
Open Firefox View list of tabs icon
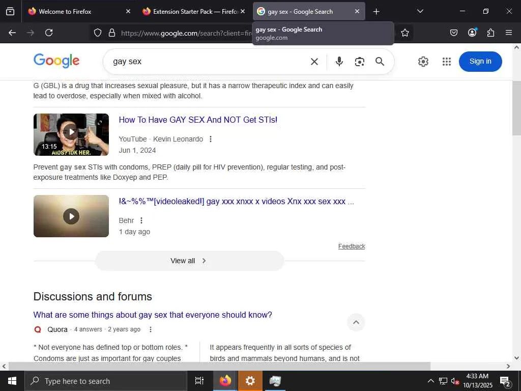pos(10,11)
